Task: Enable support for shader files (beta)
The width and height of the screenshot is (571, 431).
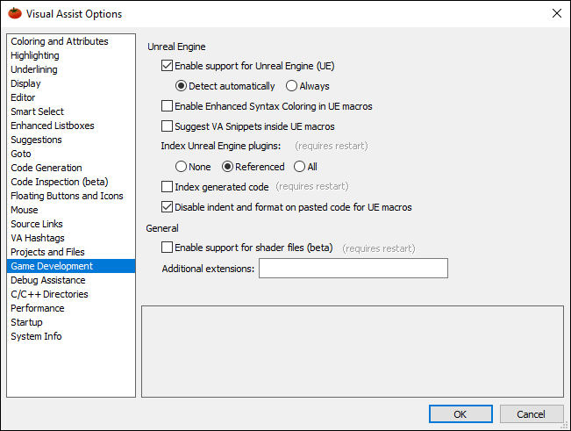Action: coord(168,248)
